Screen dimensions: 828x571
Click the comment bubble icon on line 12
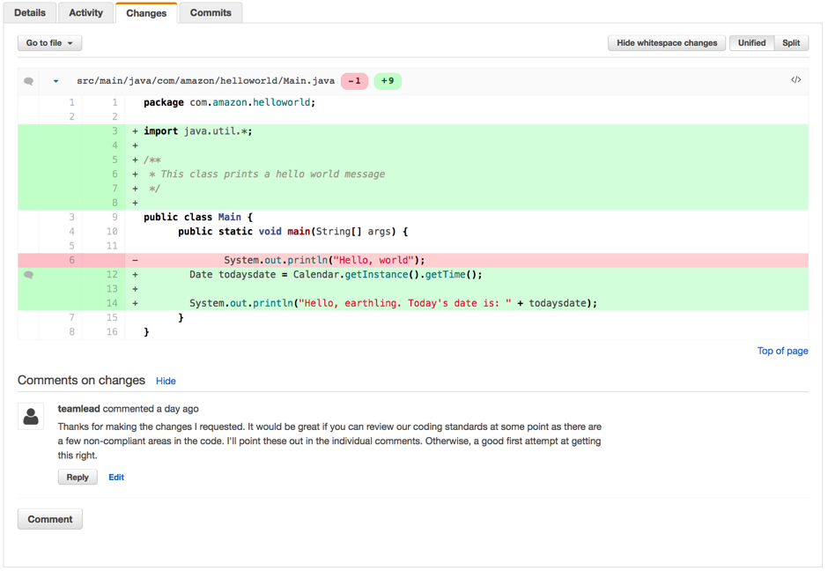point(28,275)
